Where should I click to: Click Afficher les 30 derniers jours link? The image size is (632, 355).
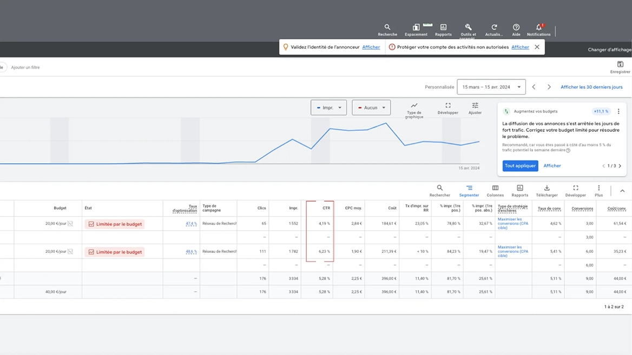click(591, 87)
